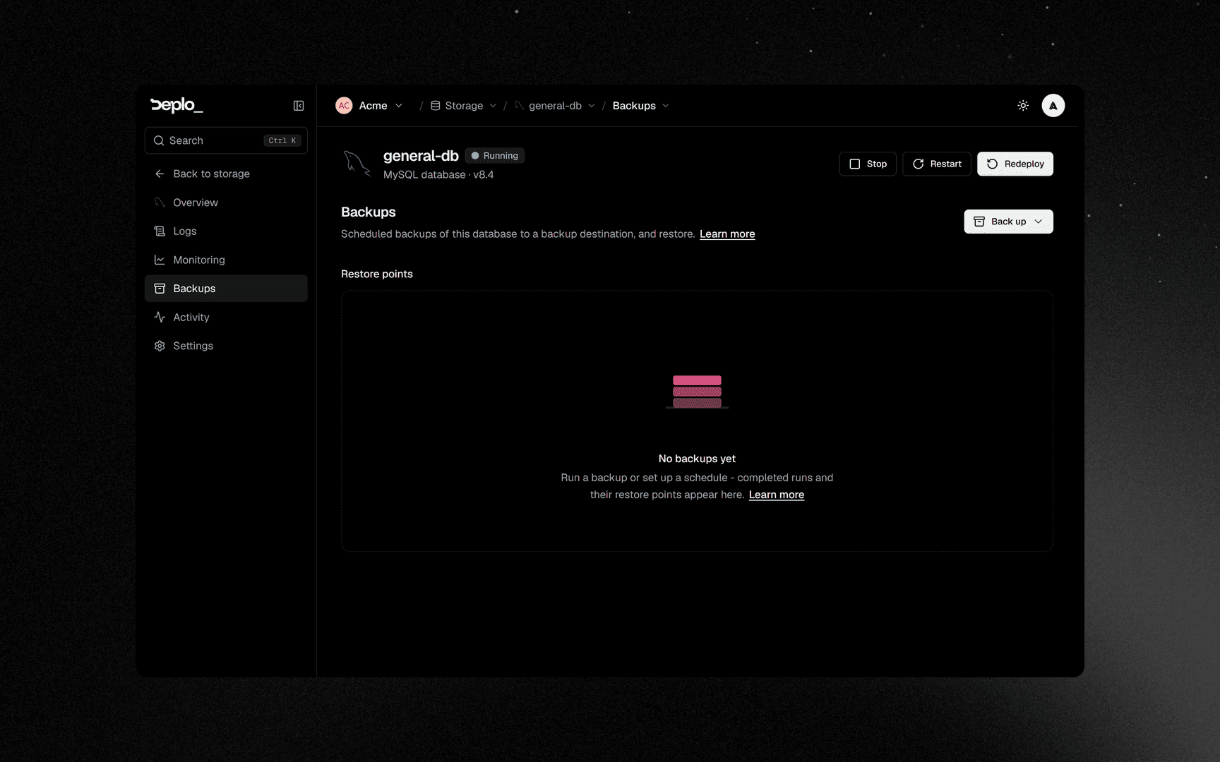Open the user avatar menu
This screenshot has height=762, width=1220.
click(x=1053, y=106)
